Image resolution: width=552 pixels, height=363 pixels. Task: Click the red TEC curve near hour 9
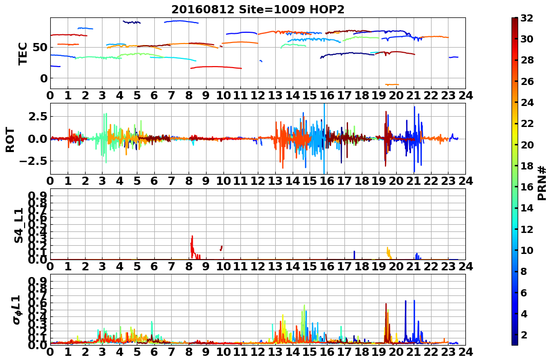tap(216, 67)
